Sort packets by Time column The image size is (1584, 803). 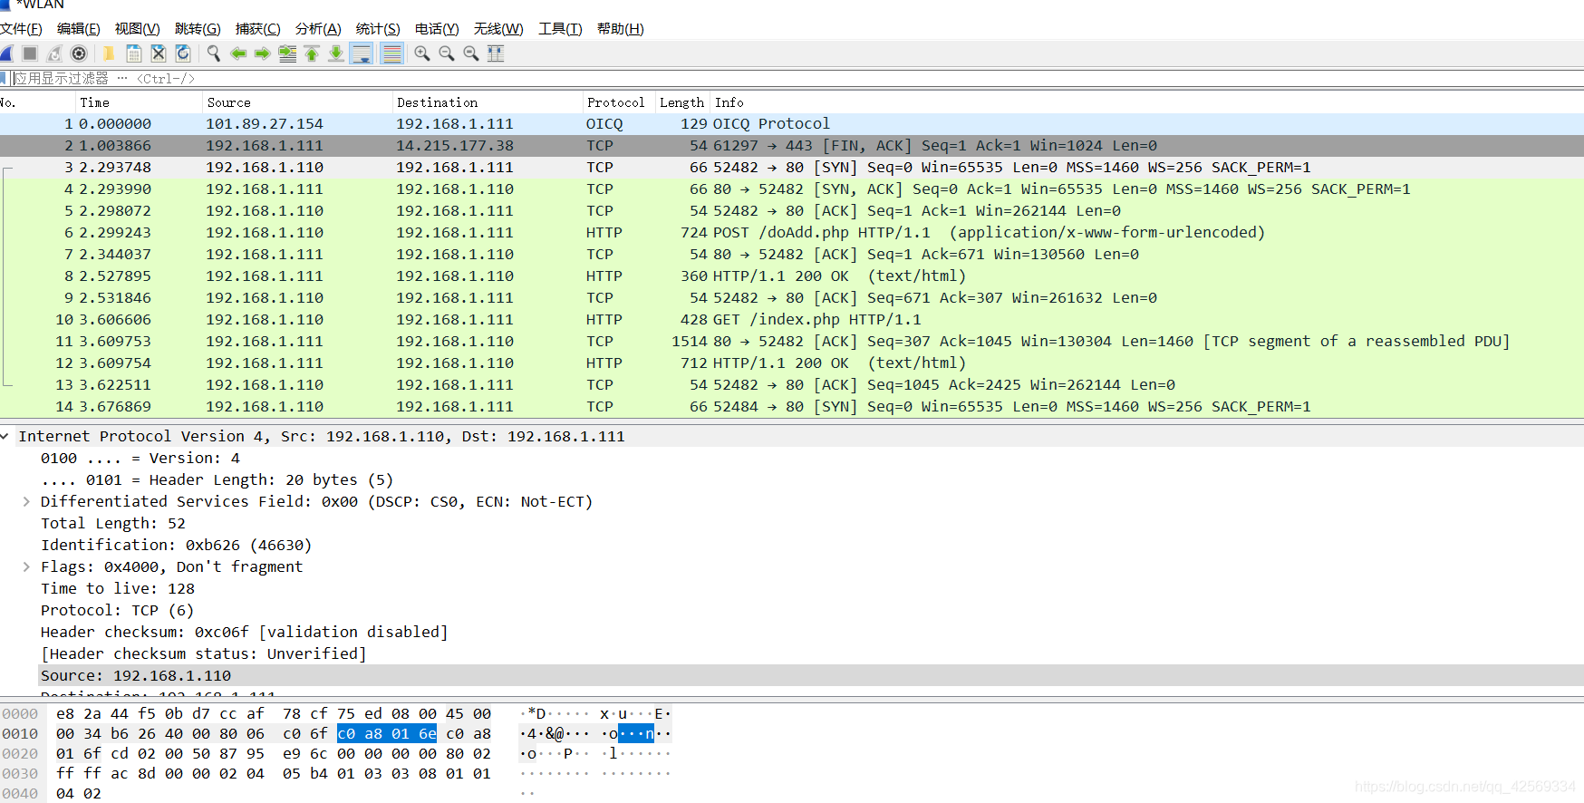click(139, 102)
